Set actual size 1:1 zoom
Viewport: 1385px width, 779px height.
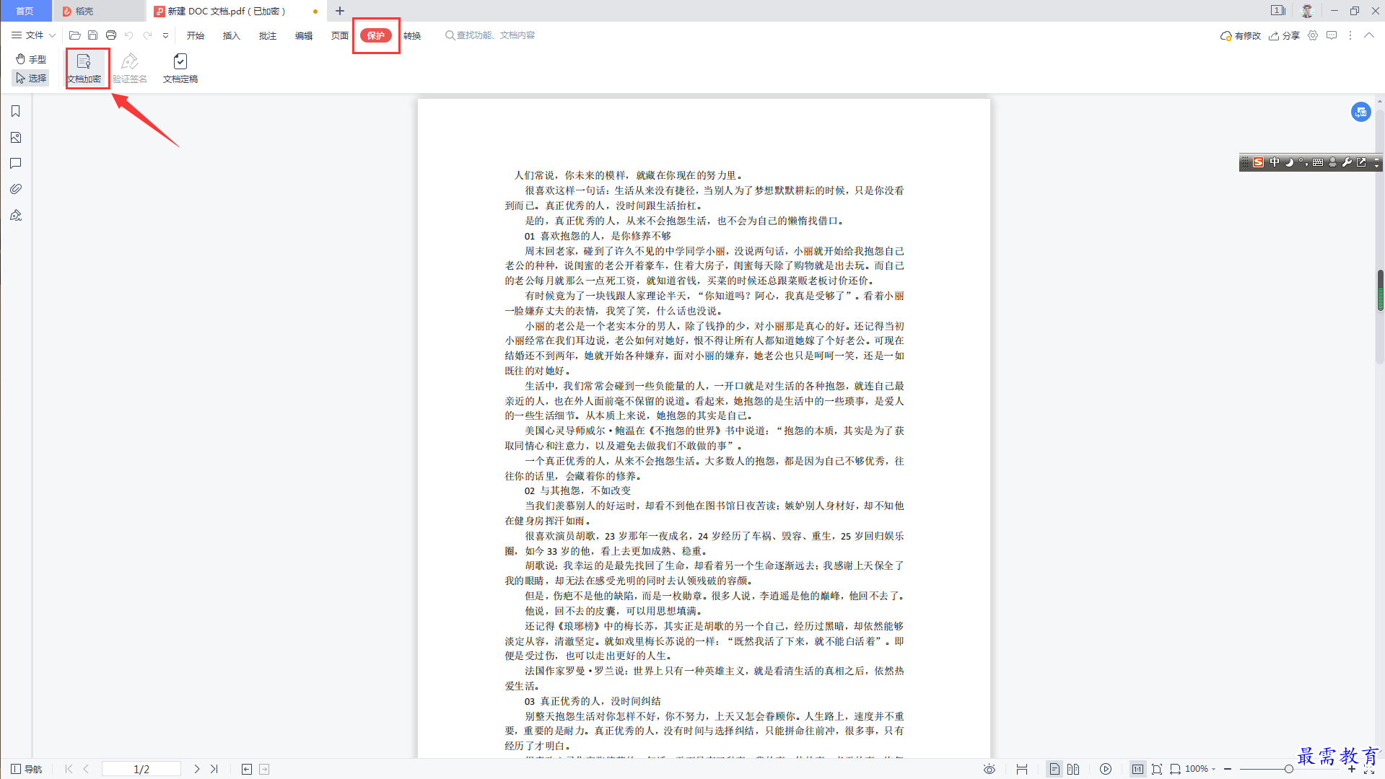point(1138,769)
